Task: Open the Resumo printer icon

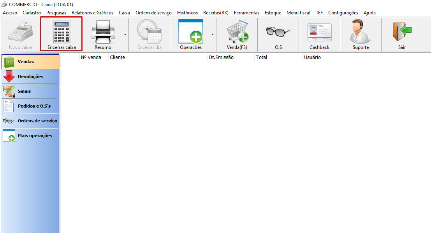Action: click(103, 32)
